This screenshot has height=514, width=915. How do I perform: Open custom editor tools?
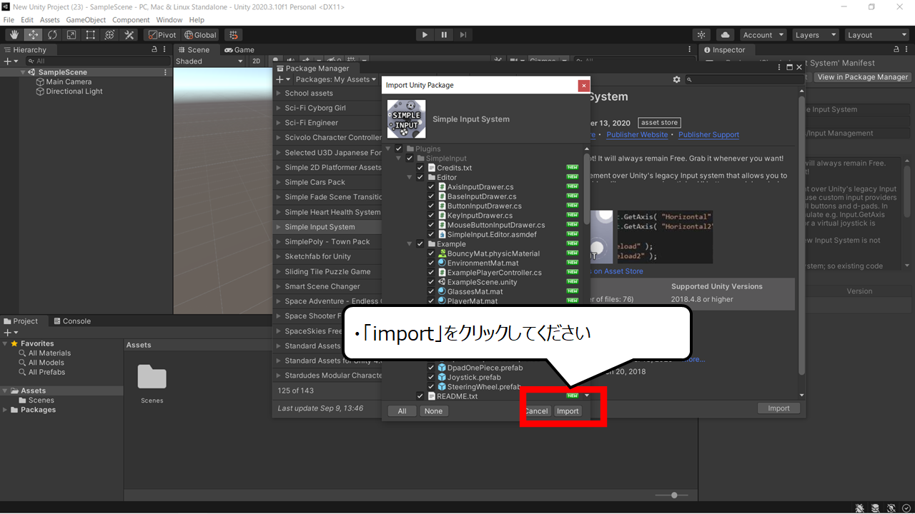pos(129,34)
